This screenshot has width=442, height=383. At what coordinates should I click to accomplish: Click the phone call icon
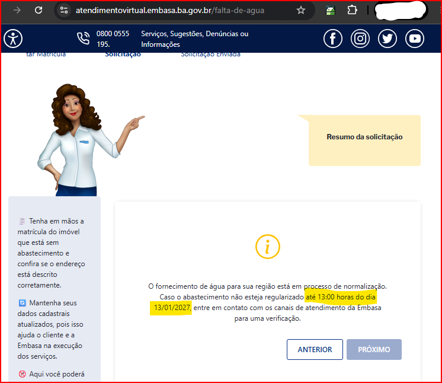click(83, 39)
